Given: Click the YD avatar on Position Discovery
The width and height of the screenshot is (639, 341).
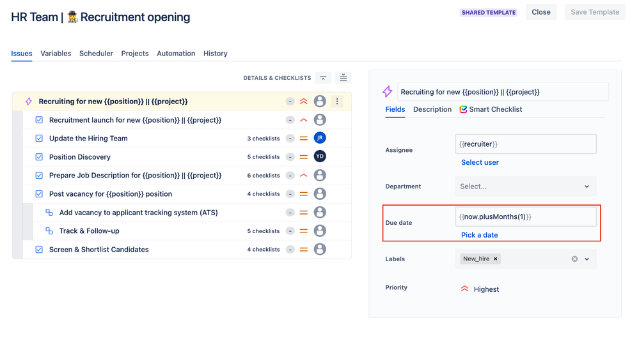Looking at the screenshot, I should click(x=320, y=156).
